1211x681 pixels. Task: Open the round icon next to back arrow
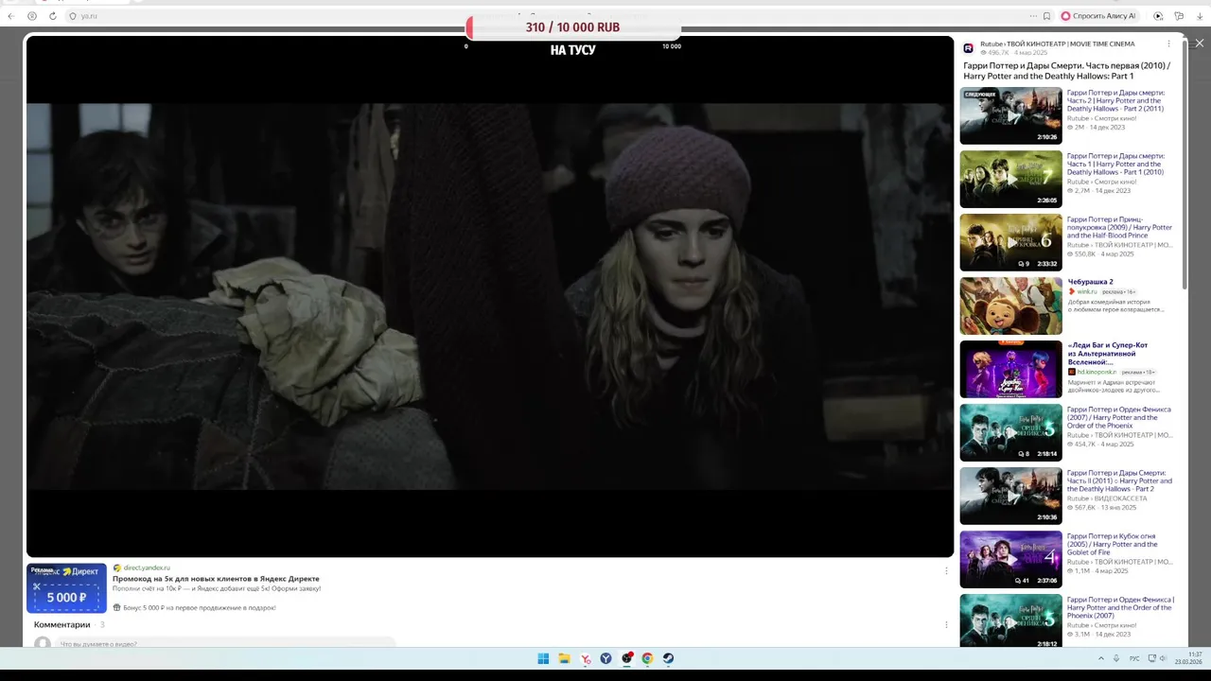(32, 16)
